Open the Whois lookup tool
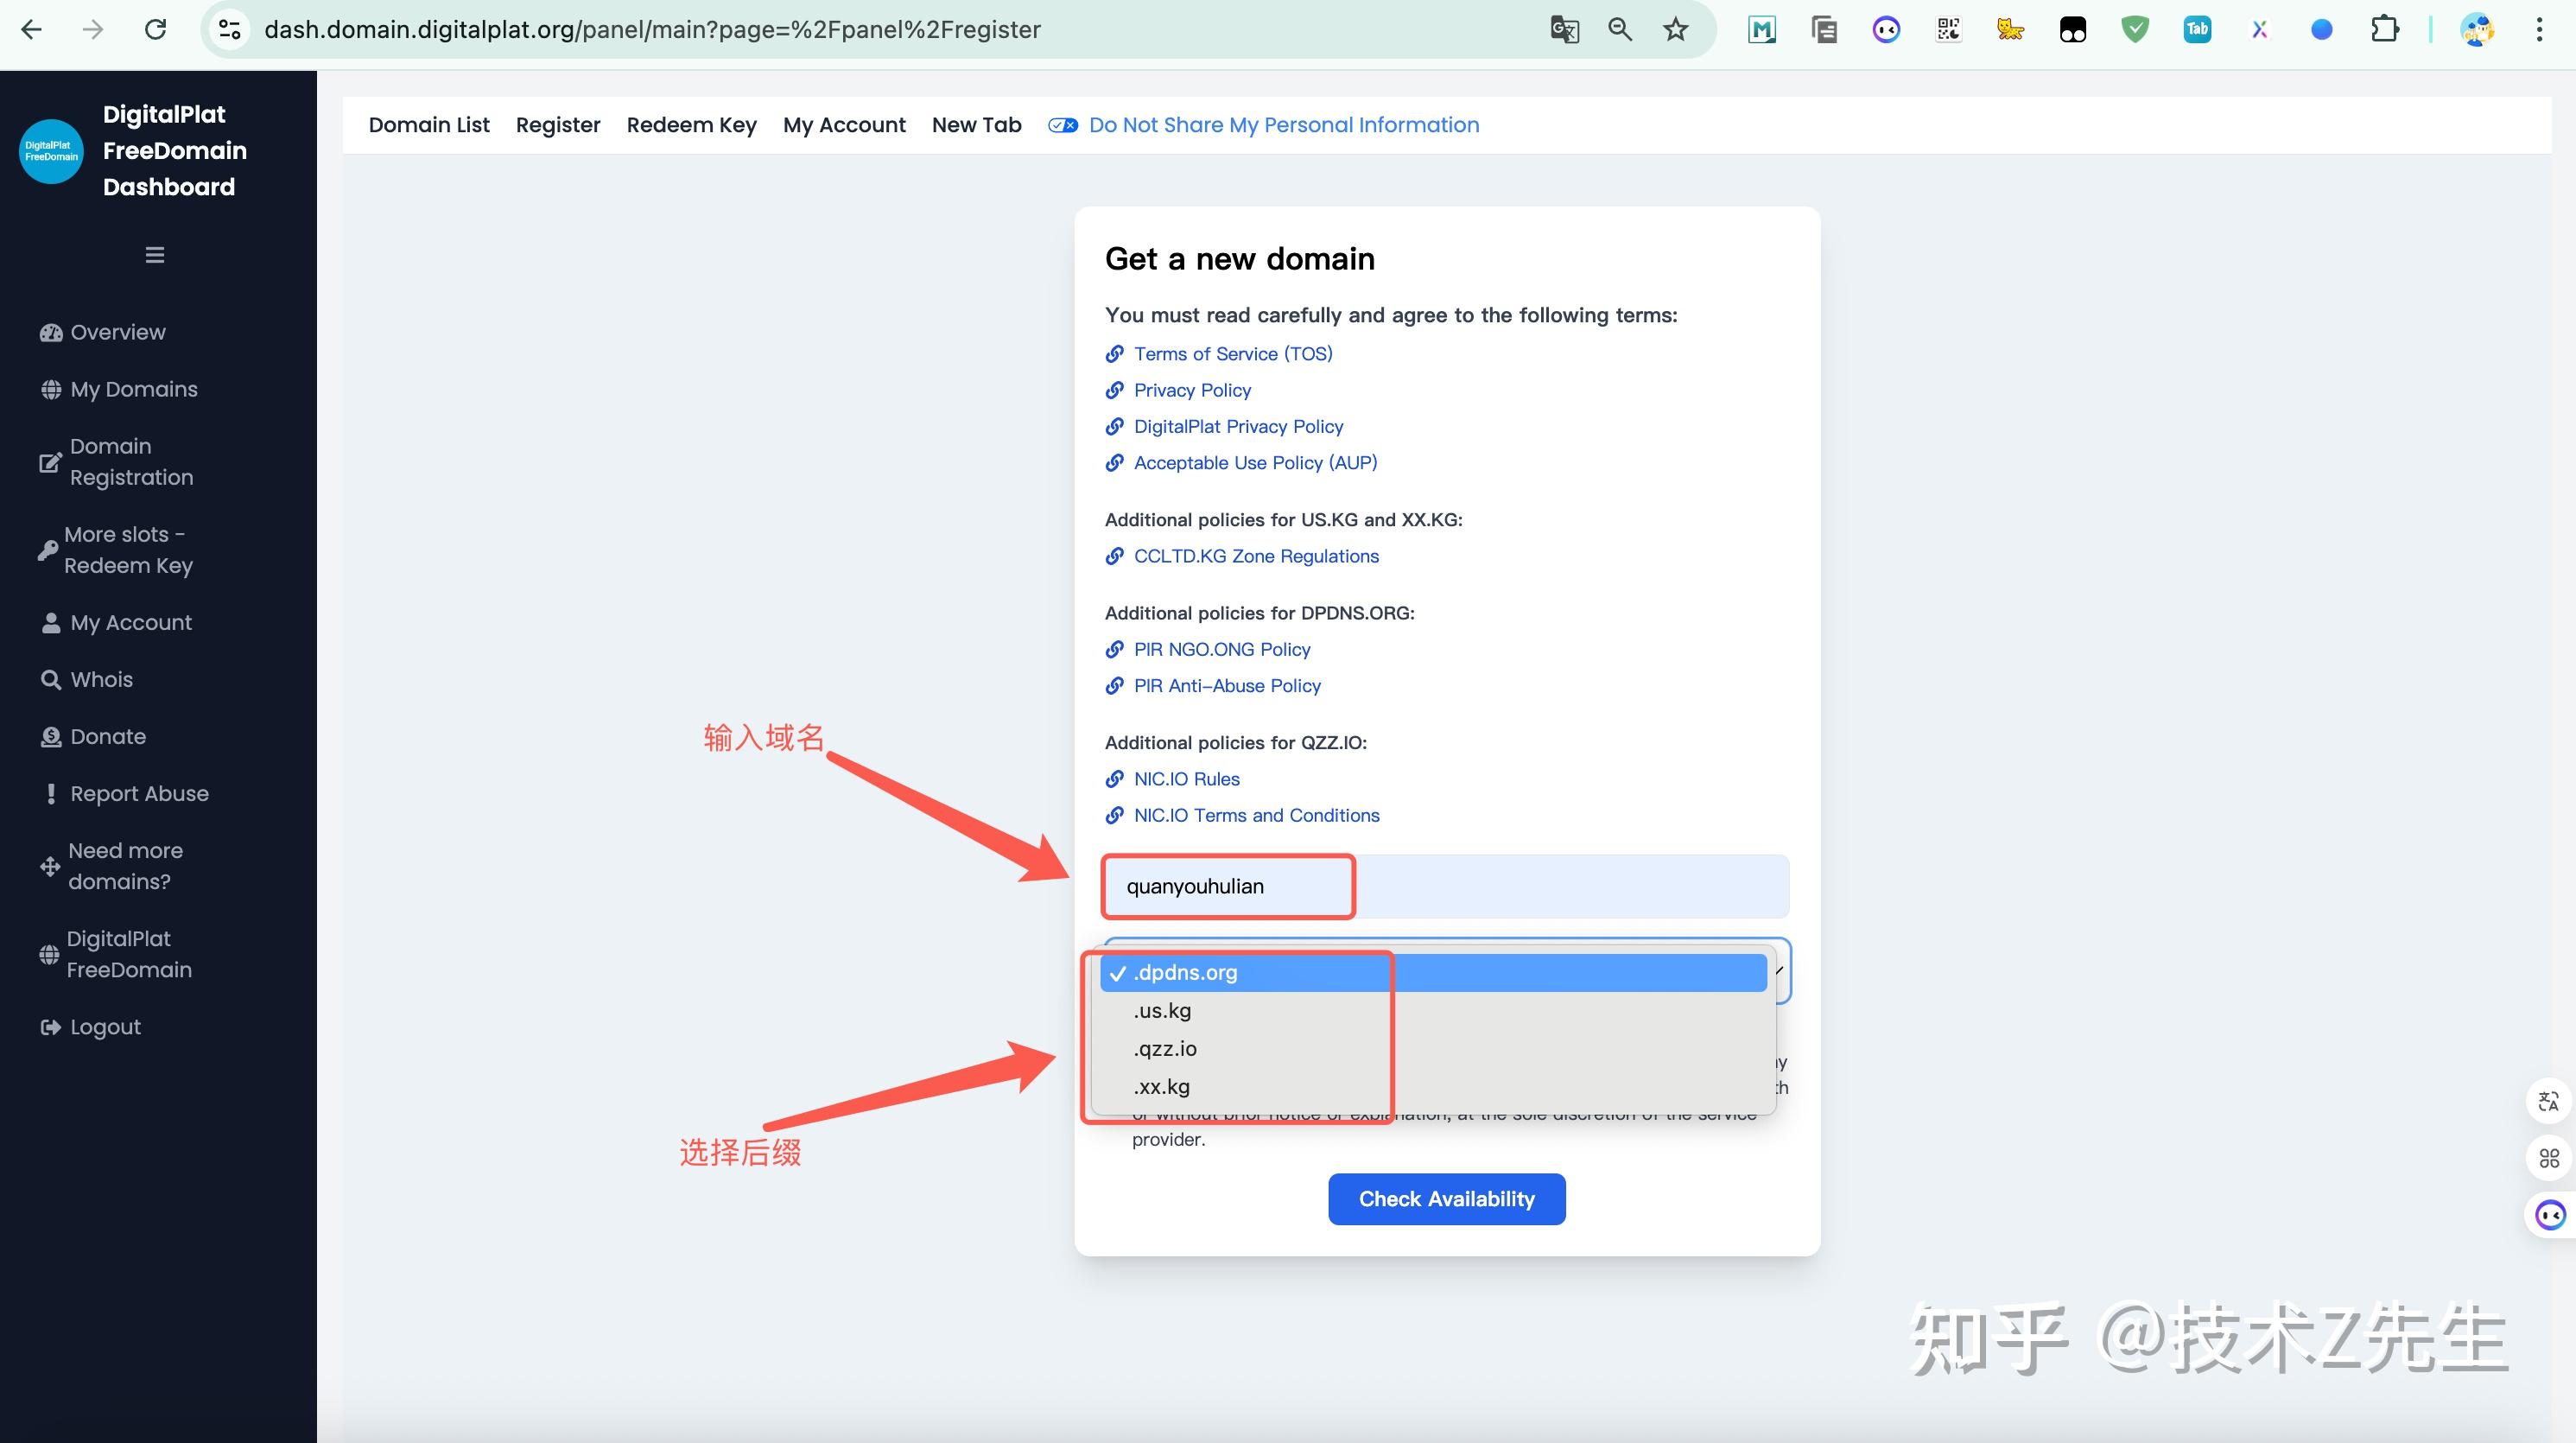This screenshot has width=2576, height=1443. pos(100,679)
